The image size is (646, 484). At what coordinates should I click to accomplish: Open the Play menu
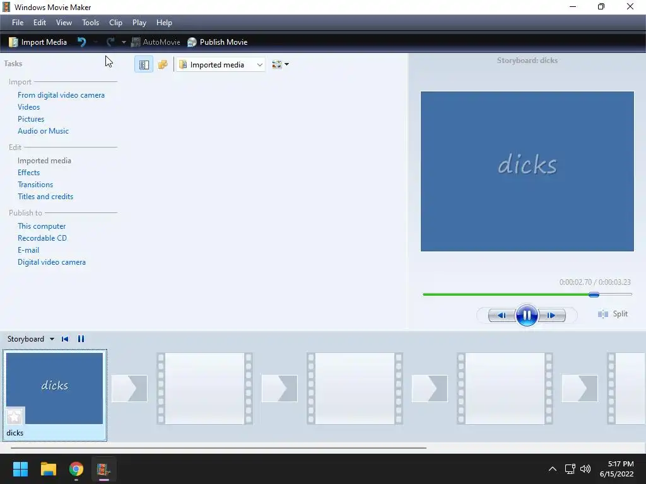coord(139,23)
